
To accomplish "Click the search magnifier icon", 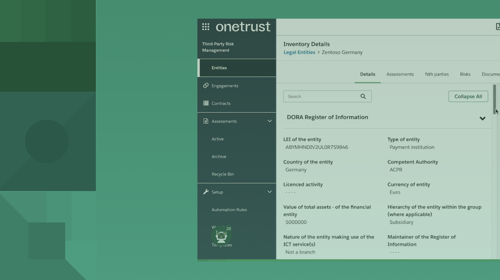I will point(363,97).
